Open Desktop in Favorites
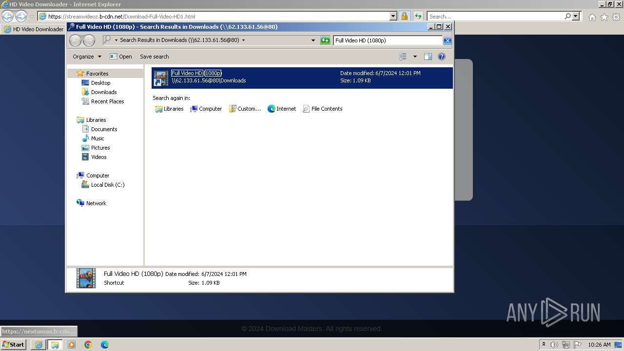624x351 pixels. click(x=100, y=83)
